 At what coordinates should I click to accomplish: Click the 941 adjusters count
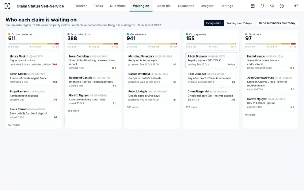131,39
